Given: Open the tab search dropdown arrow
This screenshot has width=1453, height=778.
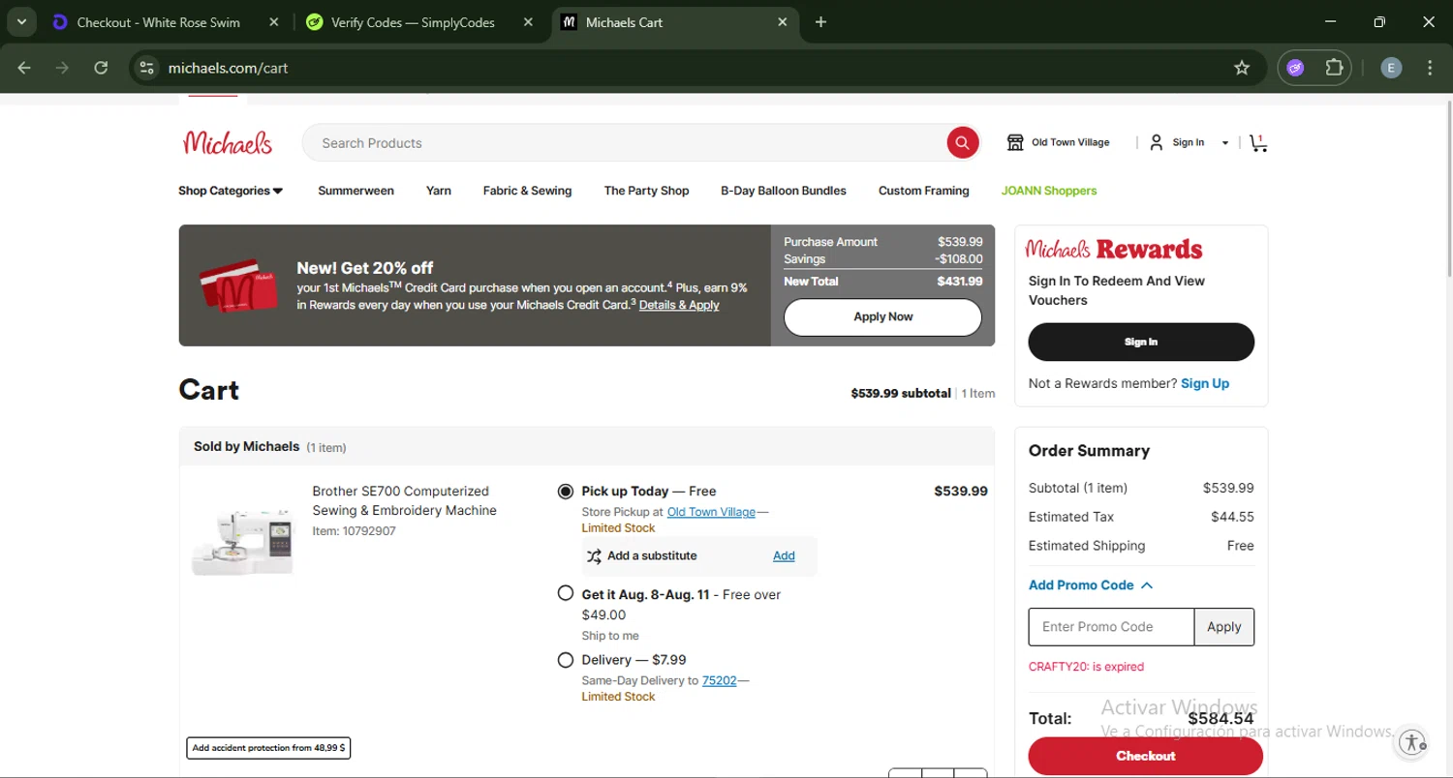Looking at the screenshot, I should coord(21,22).
